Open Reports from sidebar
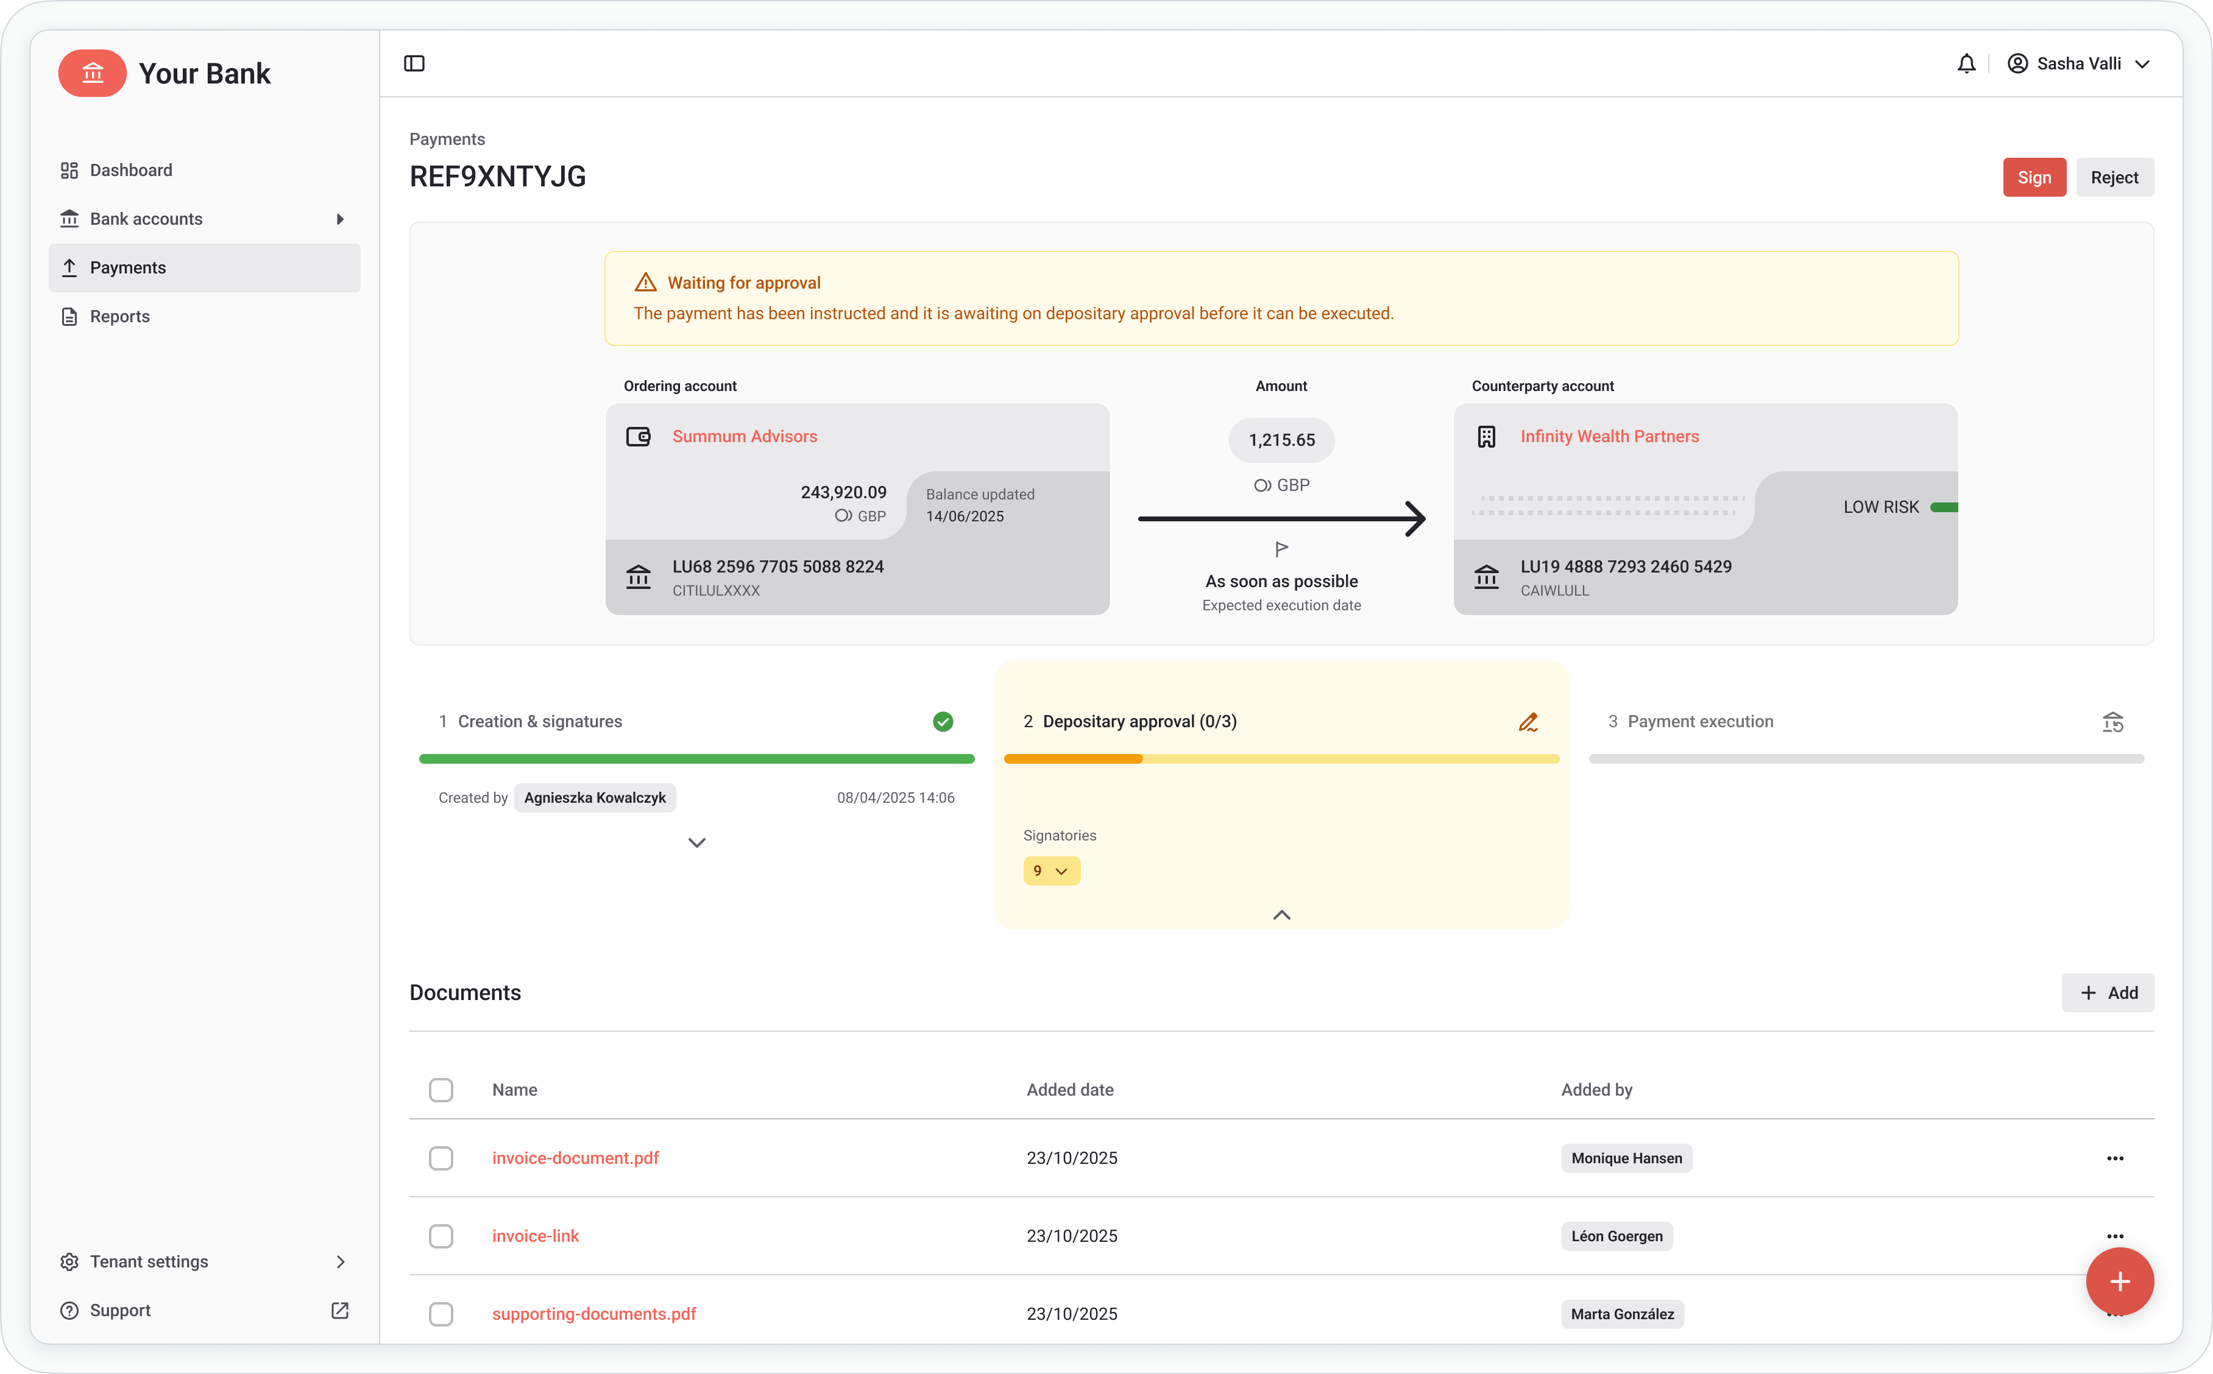Viewport: 2213px width, 1374px height. (x=119, y=316)
